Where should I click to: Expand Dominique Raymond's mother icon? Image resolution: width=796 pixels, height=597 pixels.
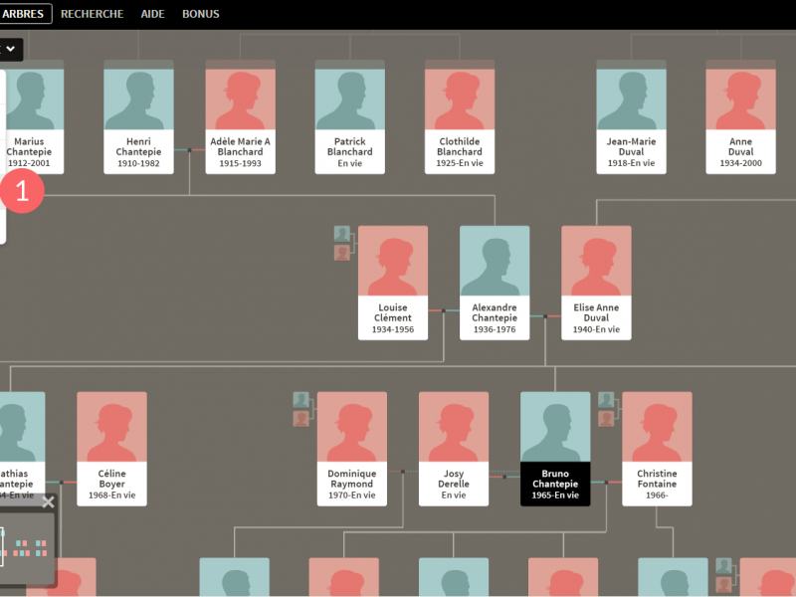(x=301, y=419)
